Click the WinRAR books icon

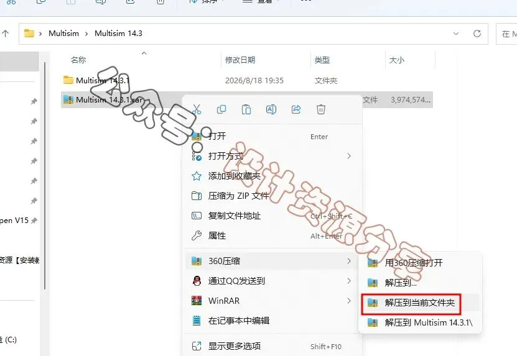click(197, 300)
